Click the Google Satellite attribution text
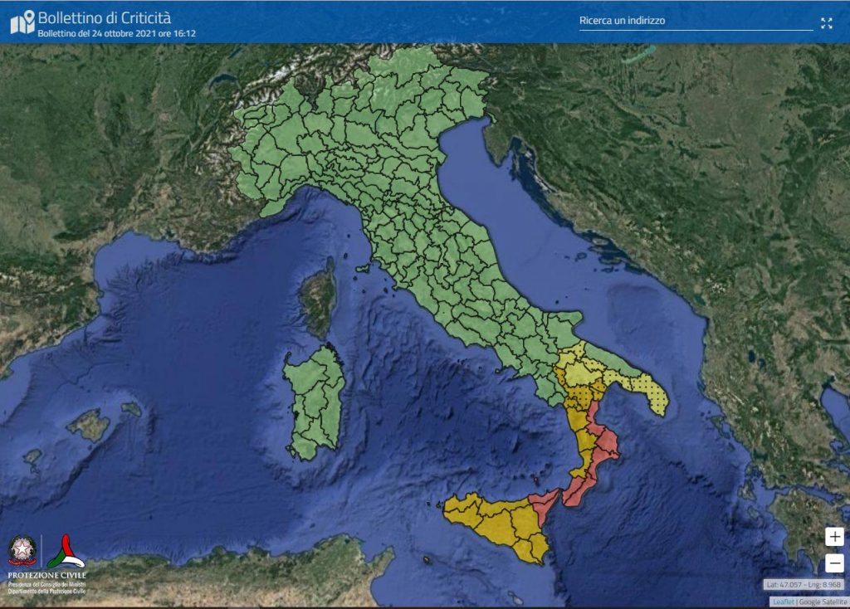Viewport: 850px width, 609px height. pyautogui.click(x=823, y=602)
